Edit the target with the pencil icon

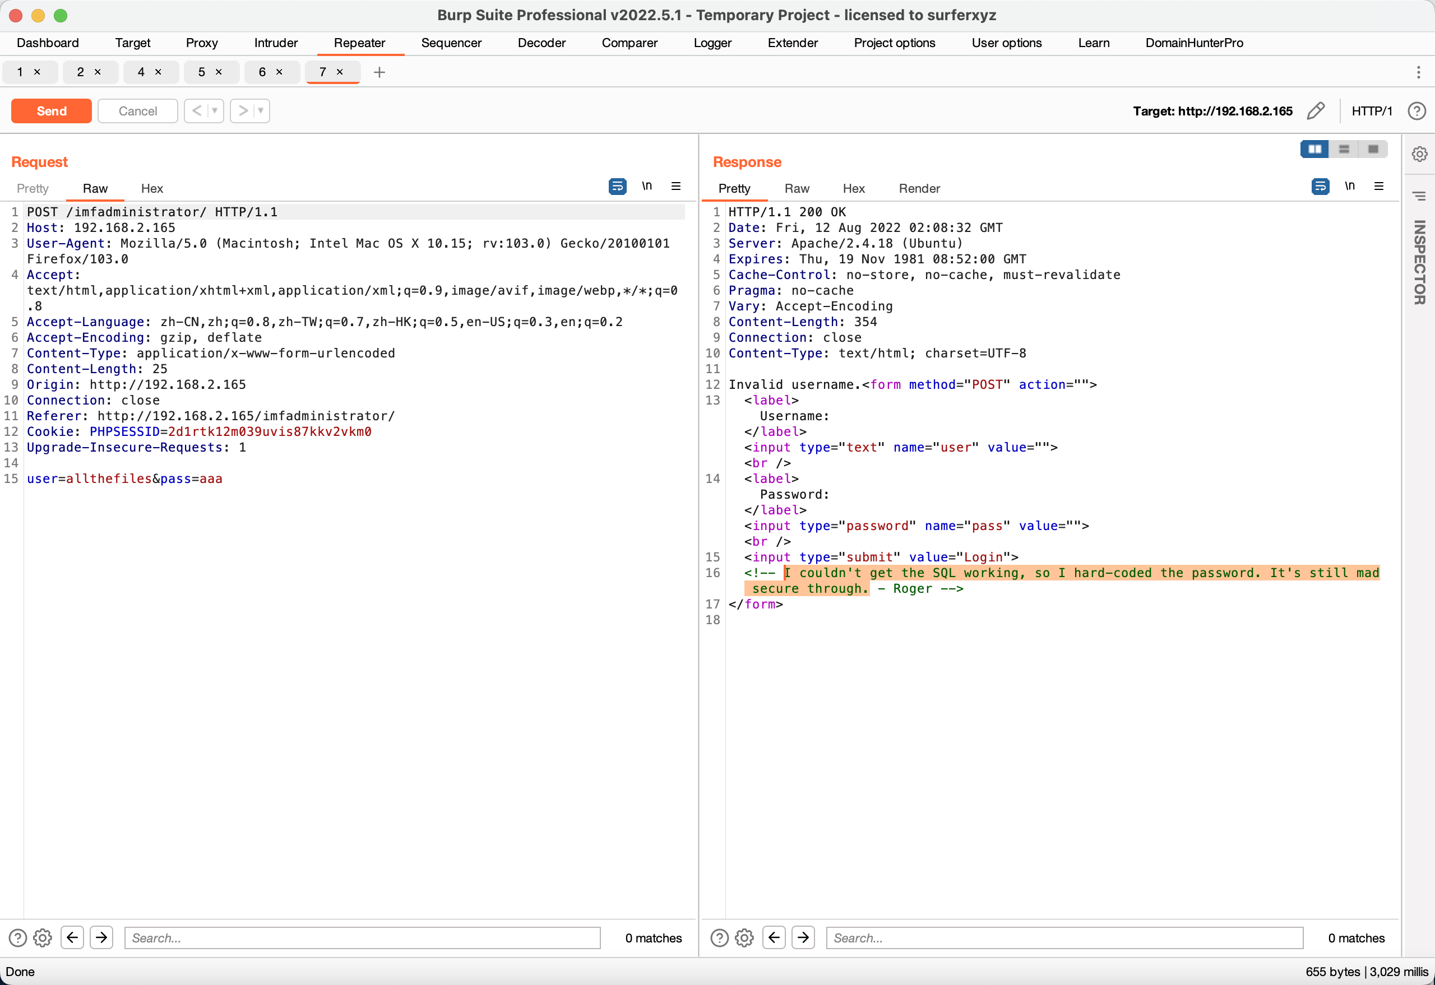coord(1316,111)
